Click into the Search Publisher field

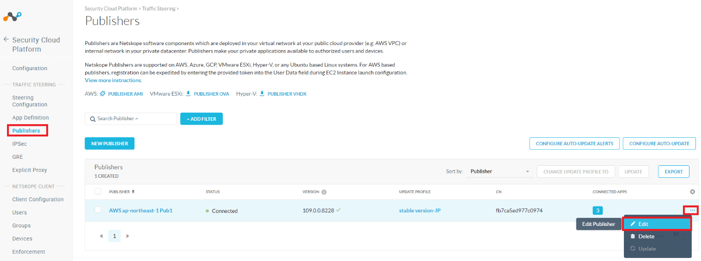[131, 119]
